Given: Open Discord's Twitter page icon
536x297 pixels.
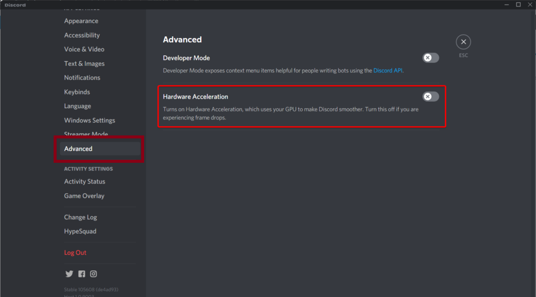Looking at the screenshot, I should 69,274.
